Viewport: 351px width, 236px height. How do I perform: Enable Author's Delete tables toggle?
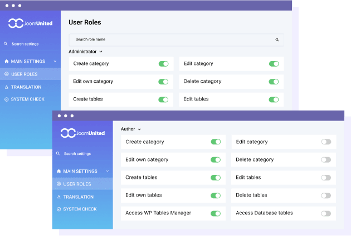(326, 195)
